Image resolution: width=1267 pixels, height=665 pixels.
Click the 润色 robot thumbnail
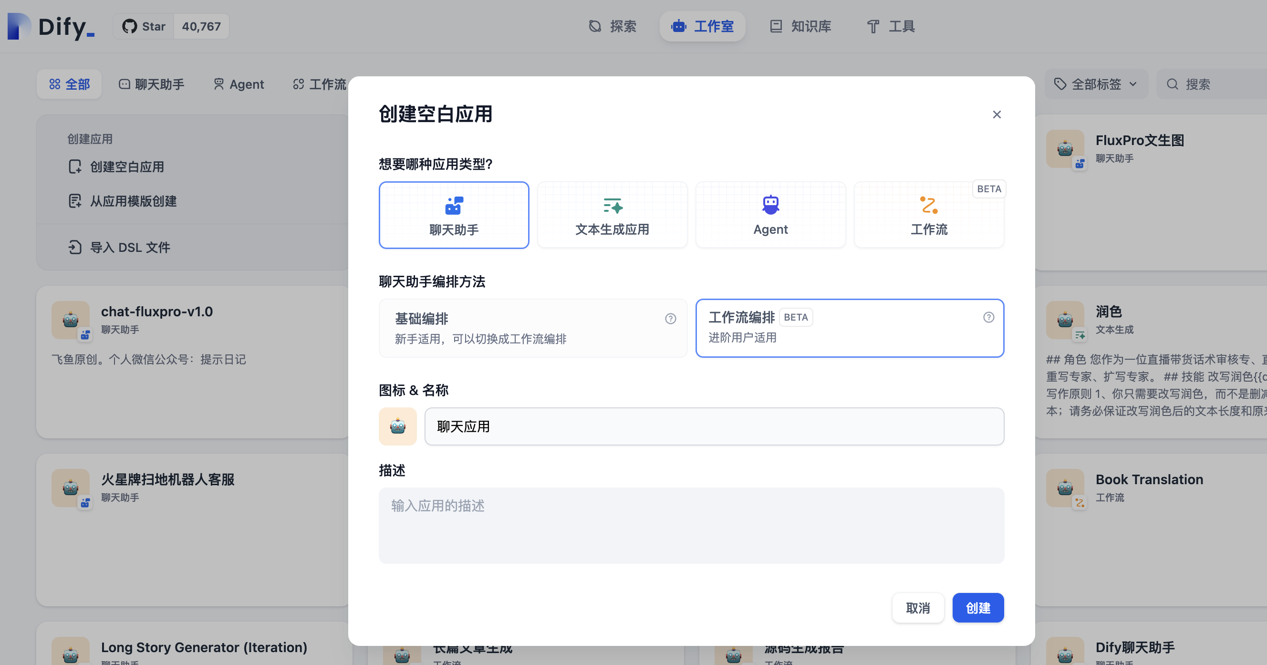1065,320
